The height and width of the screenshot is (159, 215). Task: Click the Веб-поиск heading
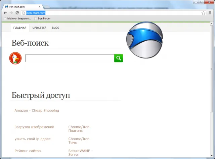tap(30, 43)
